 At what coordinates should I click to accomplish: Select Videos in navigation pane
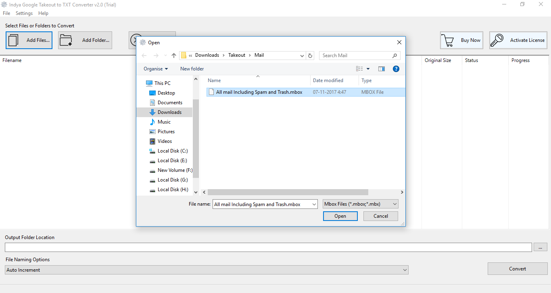[165, 141]
